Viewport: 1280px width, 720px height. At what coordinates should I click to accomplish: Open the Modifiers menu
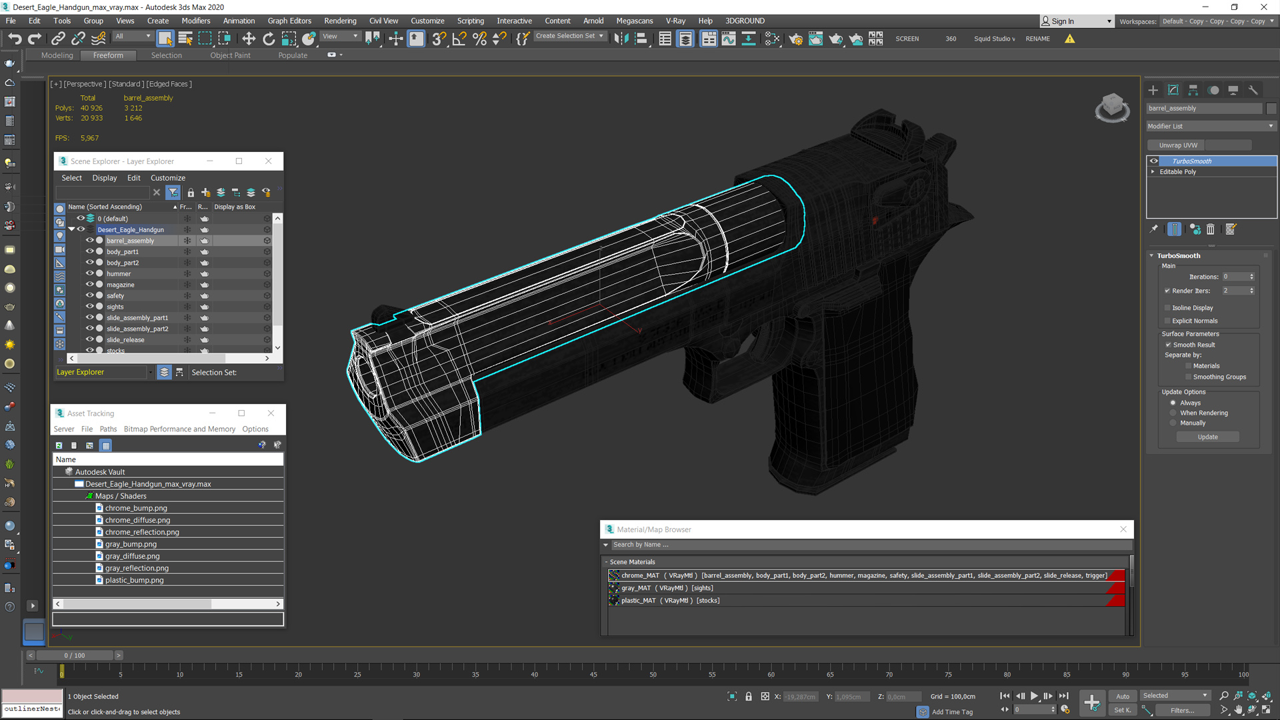point(195,21)
